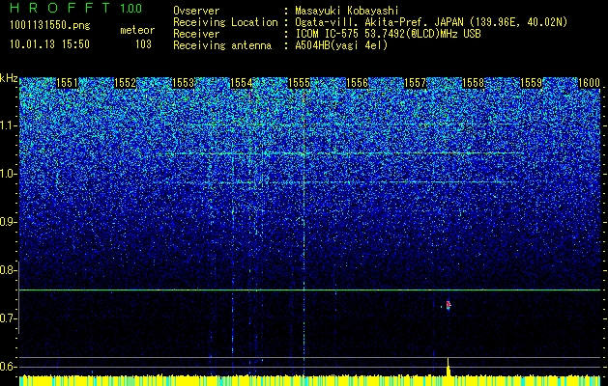Click the red meteor echo in spectrogram
608x386 pixels.
click(x=449, y=305)
